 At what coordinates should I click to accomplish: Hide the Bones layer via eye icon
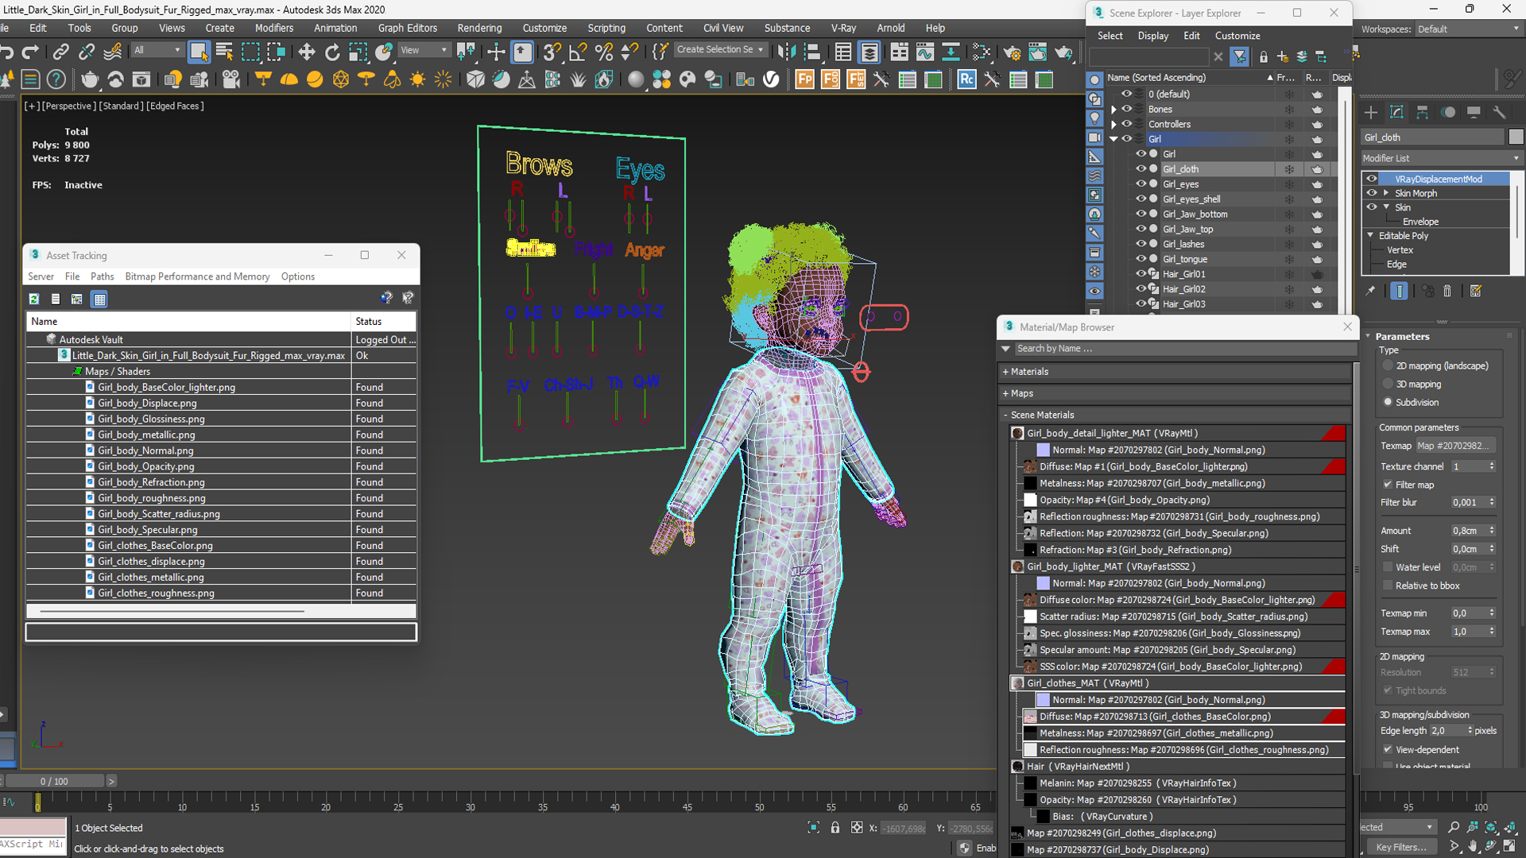(1126, 109)
